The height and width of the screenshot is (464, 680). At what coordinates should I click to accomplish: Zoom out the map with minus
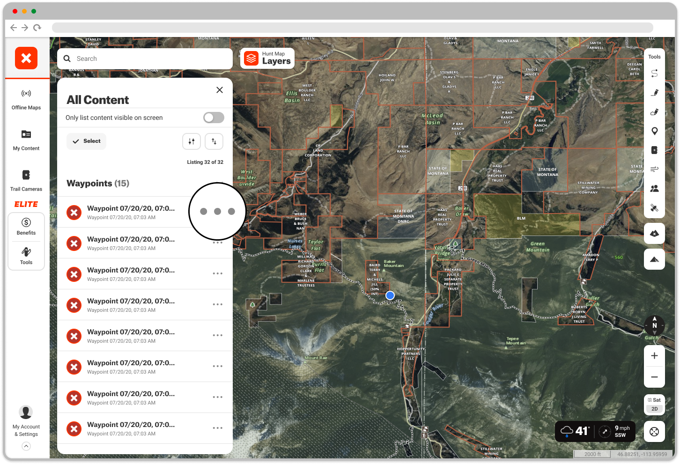(655, 377)
